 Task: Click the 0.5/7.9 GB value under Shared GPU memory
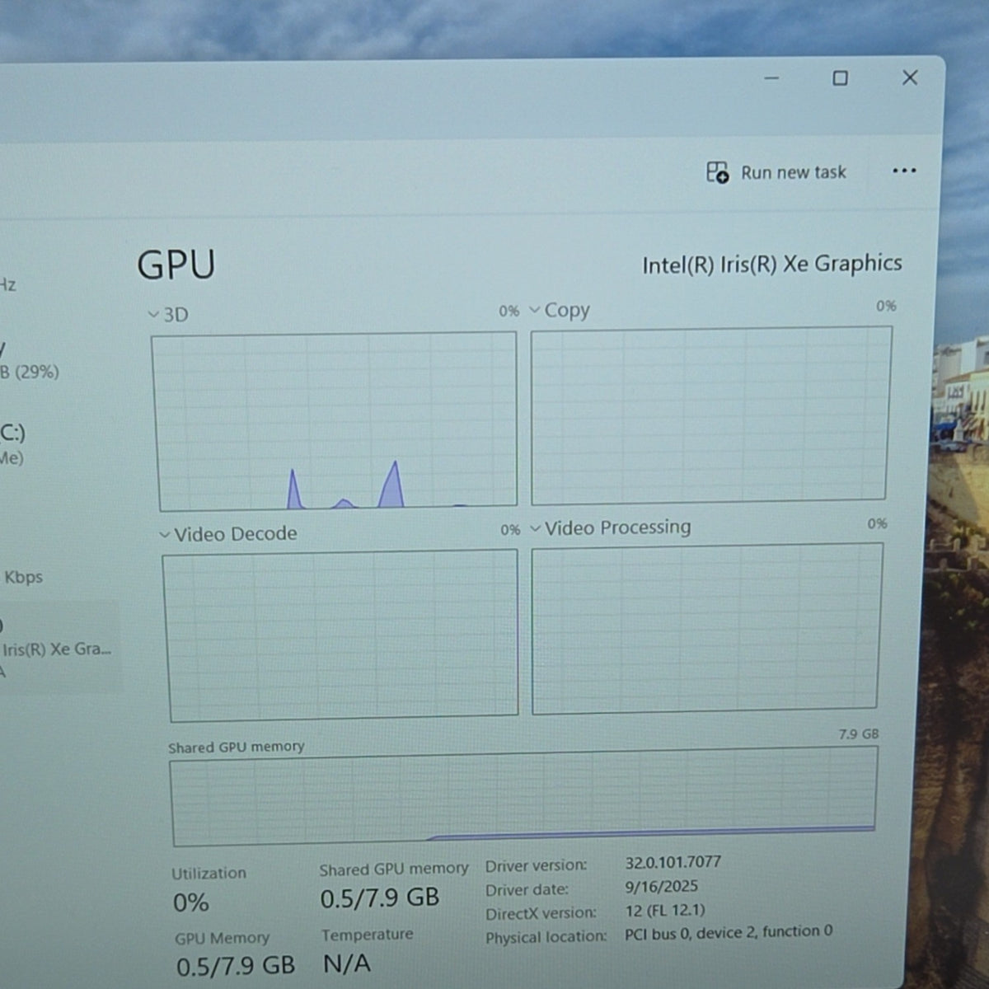tap(380, 898)
